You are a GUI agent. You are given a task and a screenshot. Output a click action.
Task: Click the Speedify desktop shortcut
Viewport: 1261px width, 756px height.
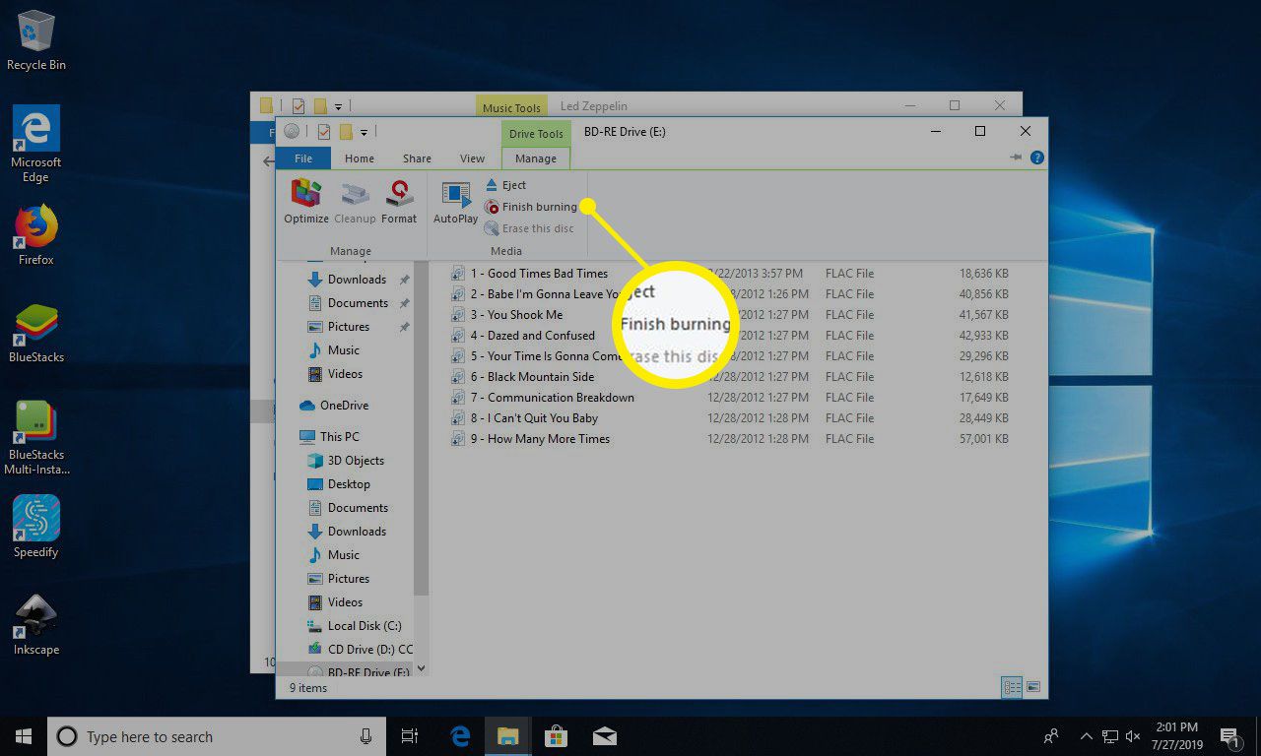[x=36, y=527]
